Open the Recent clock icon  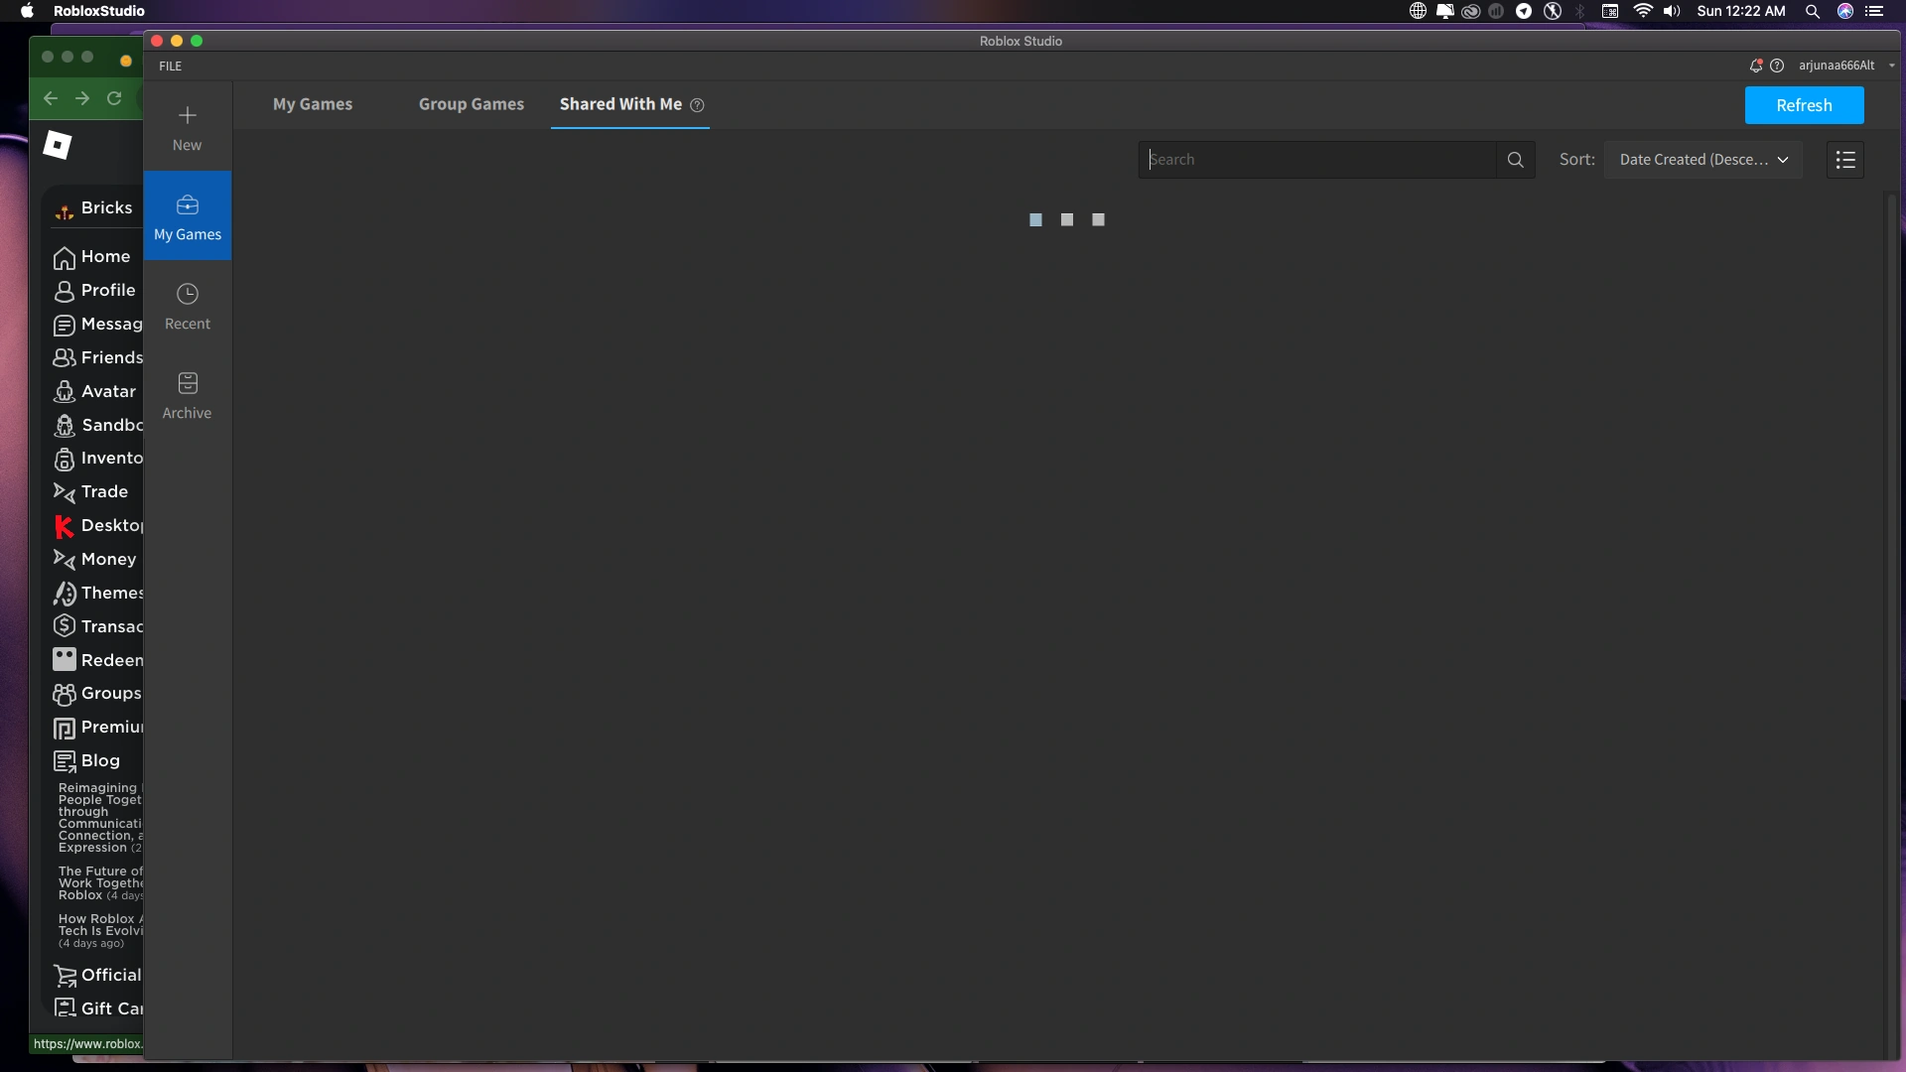tap(187, 295)
